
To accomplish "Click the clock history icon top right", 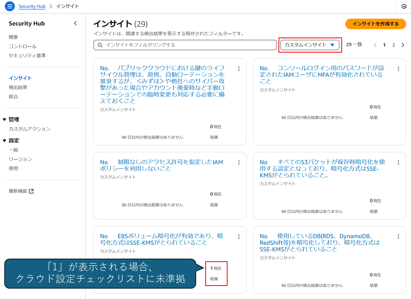I will coord(404,6).
